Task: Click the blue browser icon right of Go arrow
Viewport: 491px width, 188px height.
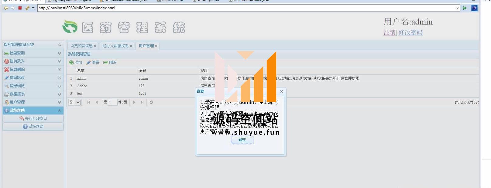Action: pos(474,8)
